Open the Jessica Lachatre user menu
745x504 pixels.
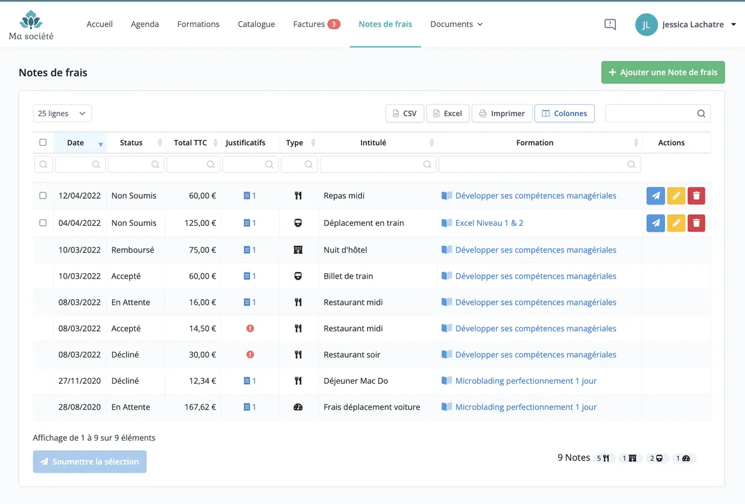tap(685, 25)
